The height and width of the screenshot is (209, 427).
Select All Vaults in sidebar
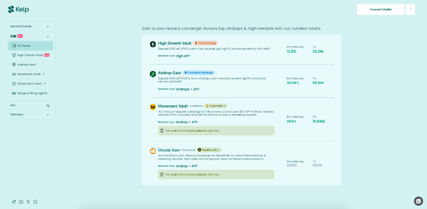(30, 46)
